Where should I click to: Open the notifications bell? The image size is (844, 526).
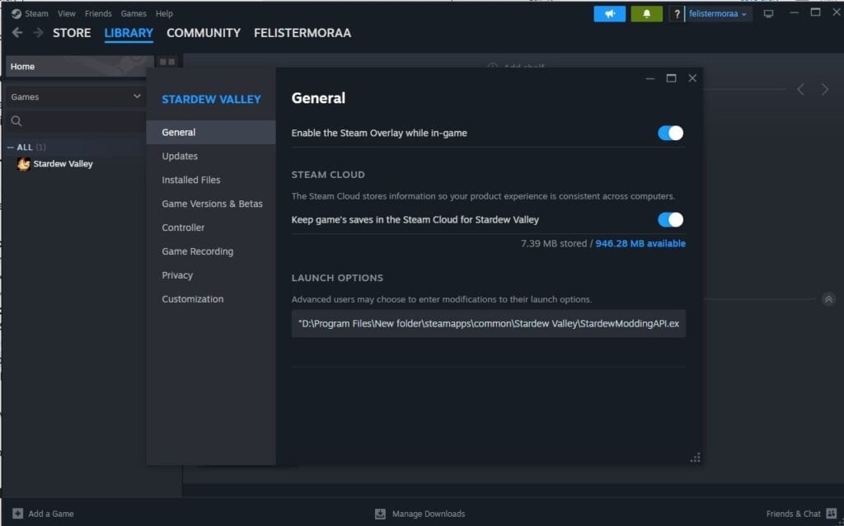(x=646, y=14)
